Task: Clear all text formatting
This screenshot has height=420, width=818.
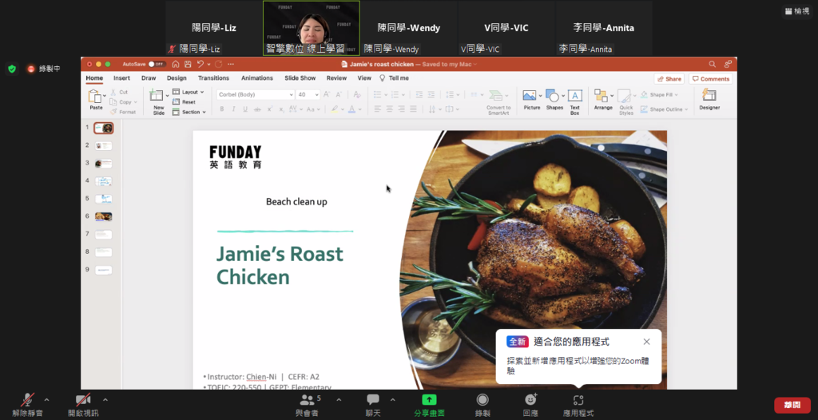Action: [357, 94]
